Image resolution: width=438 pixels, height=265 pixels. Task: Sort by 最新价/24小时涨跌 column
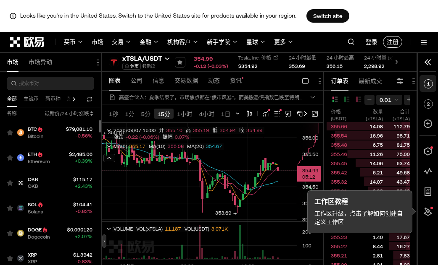point(69,113)
